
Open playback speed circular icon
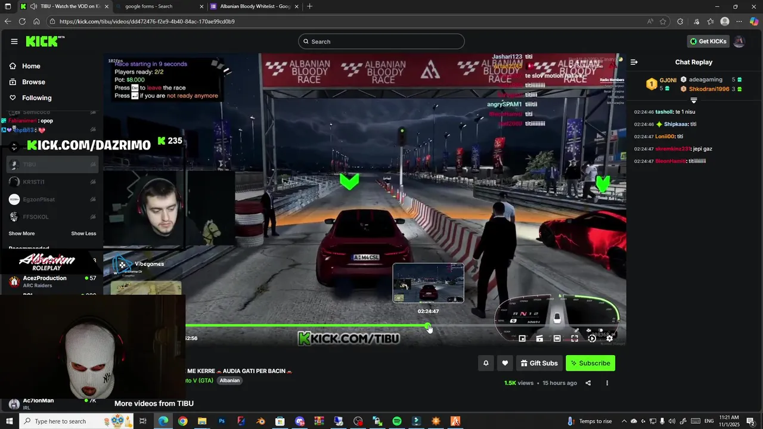[x=592, y=338]
